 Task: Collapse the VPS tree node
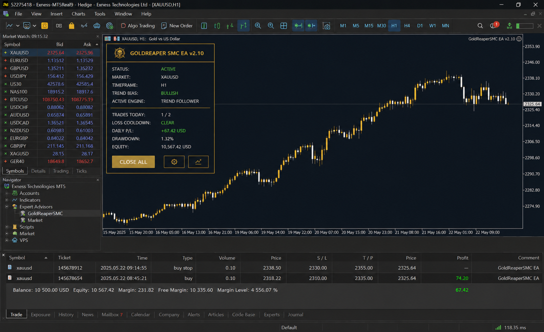click(7, 240)
